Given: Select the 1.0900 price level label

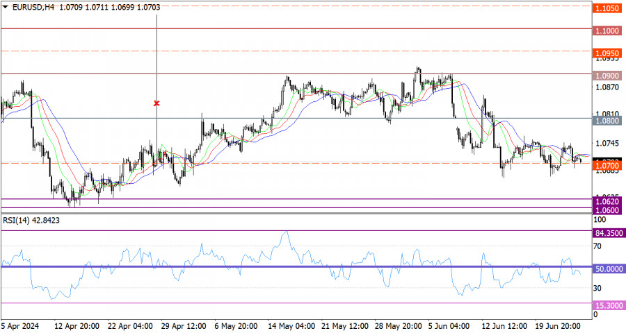Looking at the screenshot, I should (607, 76).
